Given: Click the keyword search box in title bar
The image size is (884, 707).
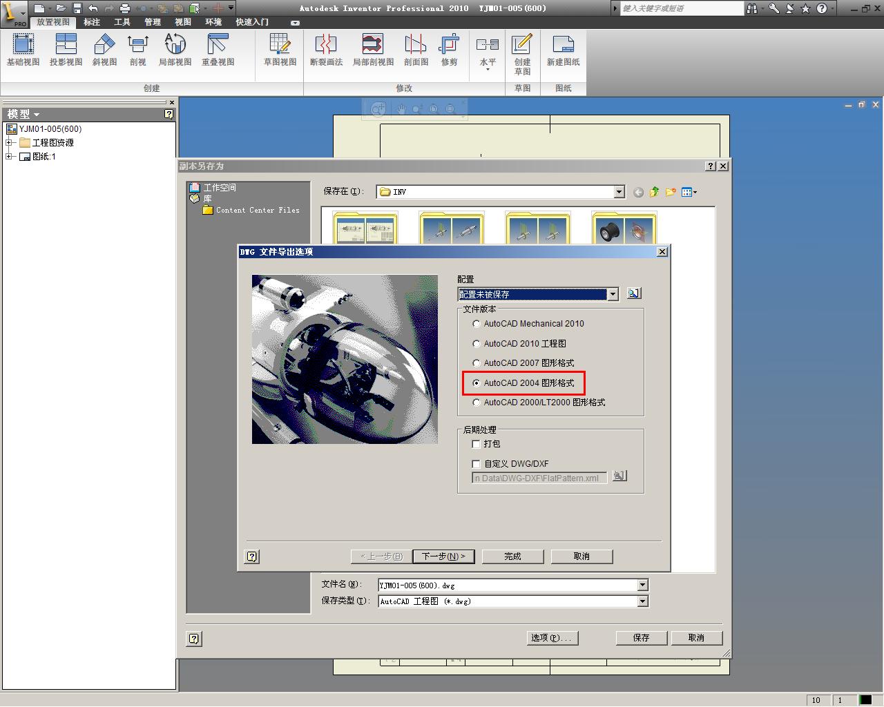Looking at the screenshot, I should 682,8.
